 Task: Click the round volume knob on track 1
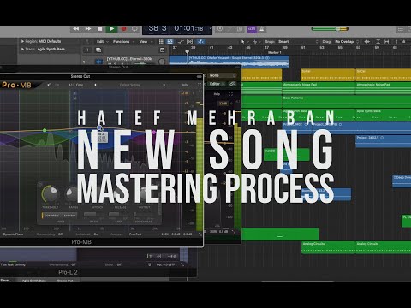tap(162, 62)
